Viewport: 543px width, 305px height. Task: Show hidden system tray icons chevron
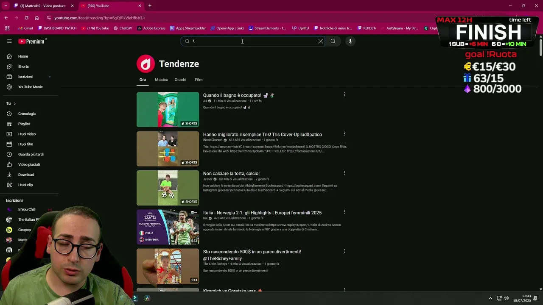point(490,298)
